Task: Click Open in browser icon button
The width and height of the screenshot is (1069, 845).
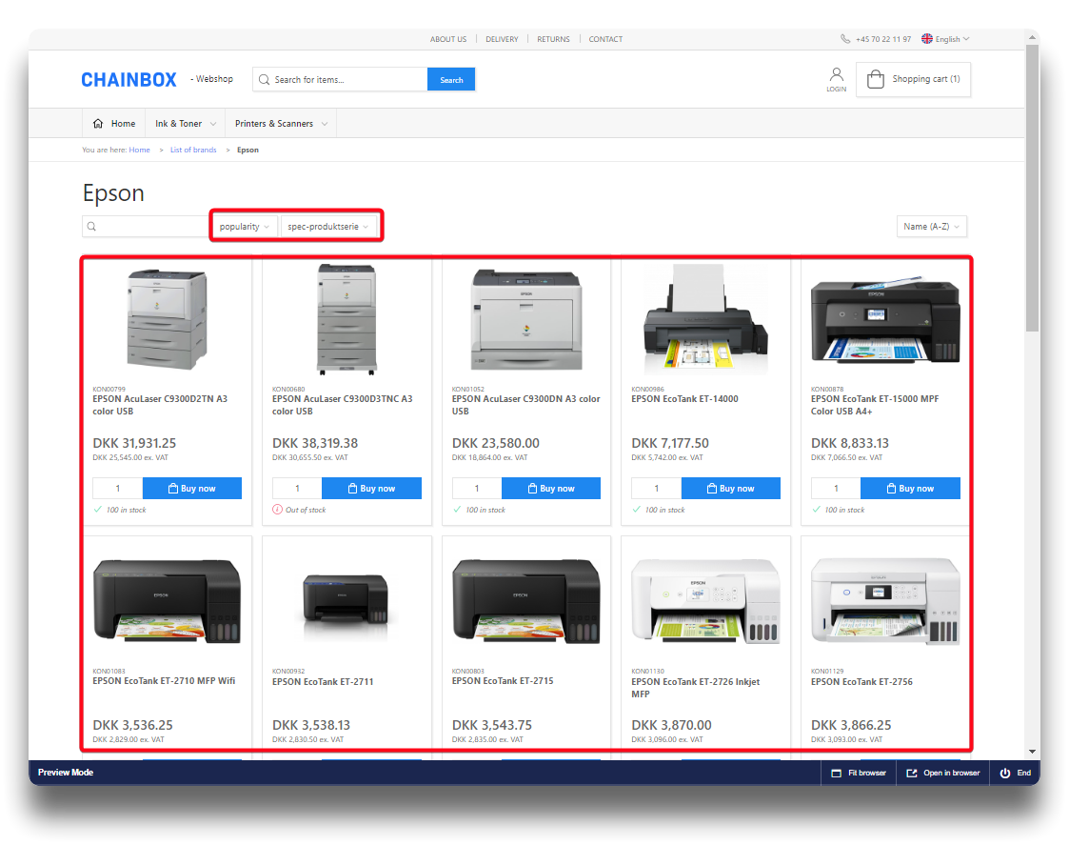Action: click(911, 773)
